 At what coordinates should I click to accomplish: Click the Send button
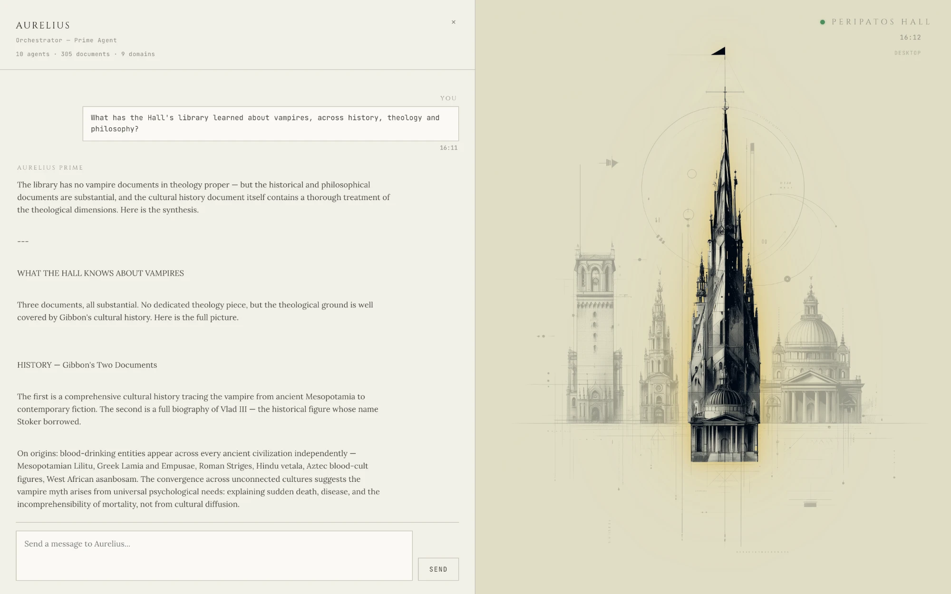coord(438,569)
